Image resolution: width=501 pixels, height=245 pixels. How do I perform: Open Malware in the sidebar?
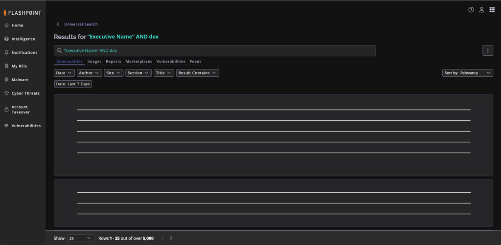click(20, 80)
